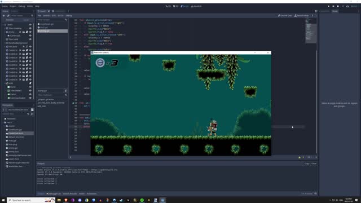Stop the running scene

click(x=338, y=6)
